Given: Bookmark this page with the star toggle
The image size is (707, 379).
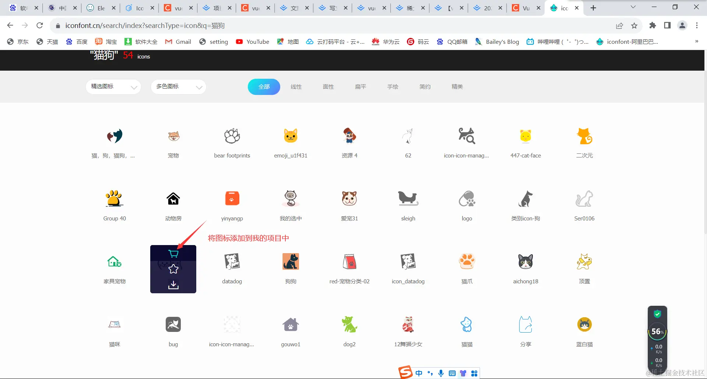Looking at the screenshot, I should 634,25.
